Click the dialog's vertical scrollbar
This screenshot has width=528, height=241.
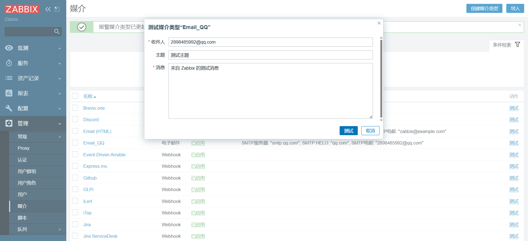pos(381,78)
